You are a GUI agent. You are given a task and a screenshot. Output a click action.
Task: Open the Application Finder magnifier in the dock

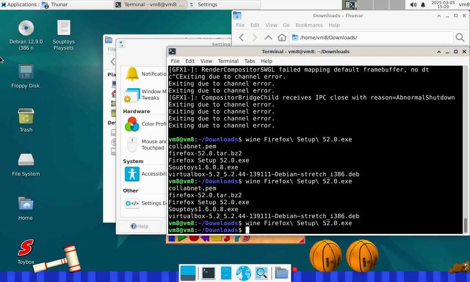pyautogui.click(x=261, y=273)
